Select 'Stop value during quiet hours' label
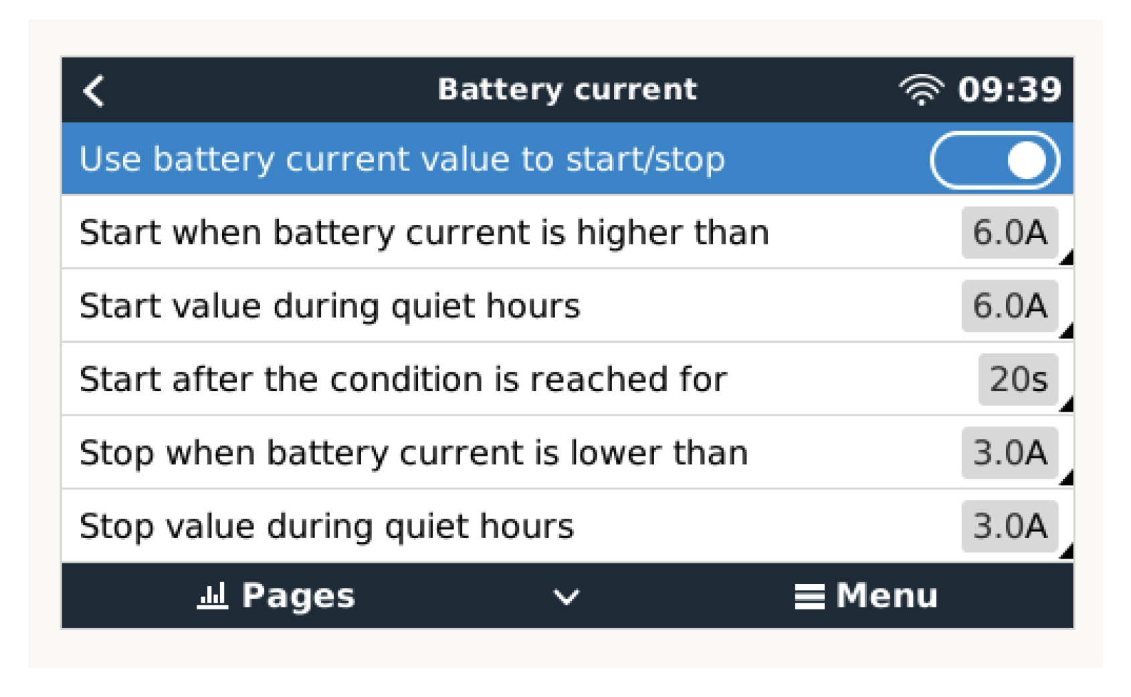Image resolution: width=1131 pixels, height=697 pixels. pyautogui.click(x=326, y=527)
